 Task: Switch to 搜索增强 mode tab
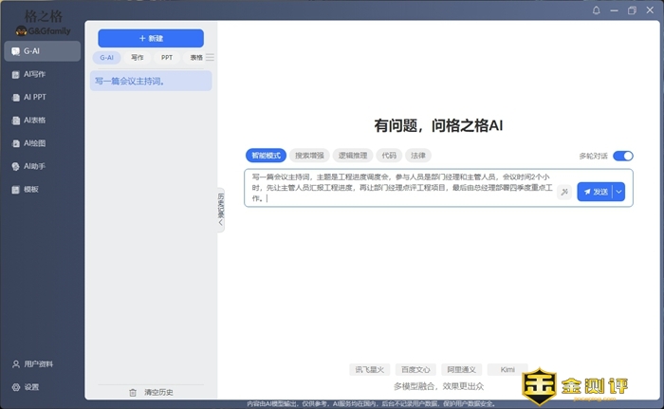[309, 155]
